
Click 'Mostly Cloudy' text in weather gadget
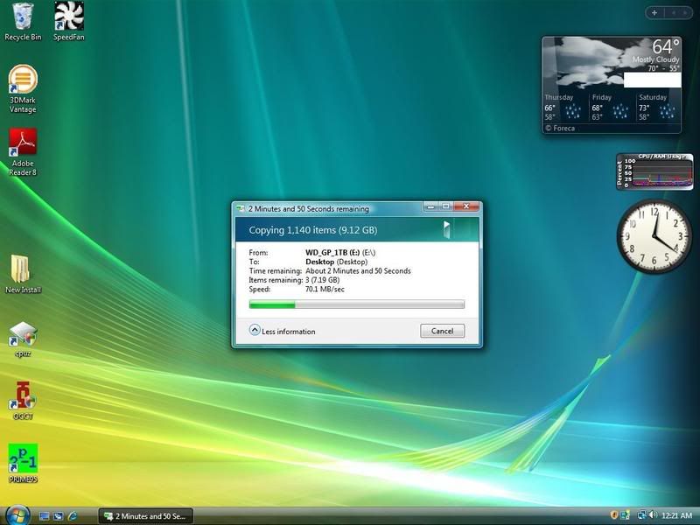[655, 59]
